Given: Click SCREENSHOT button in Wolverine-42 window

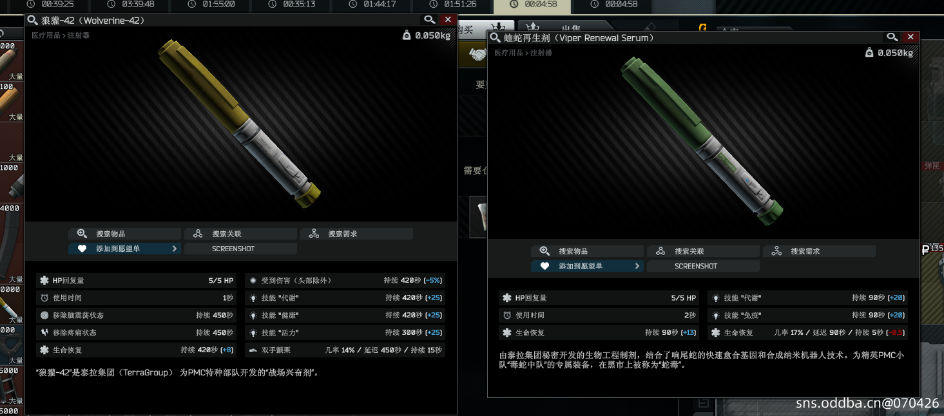Looking at the screenshot, I should [x=241, y=249].
